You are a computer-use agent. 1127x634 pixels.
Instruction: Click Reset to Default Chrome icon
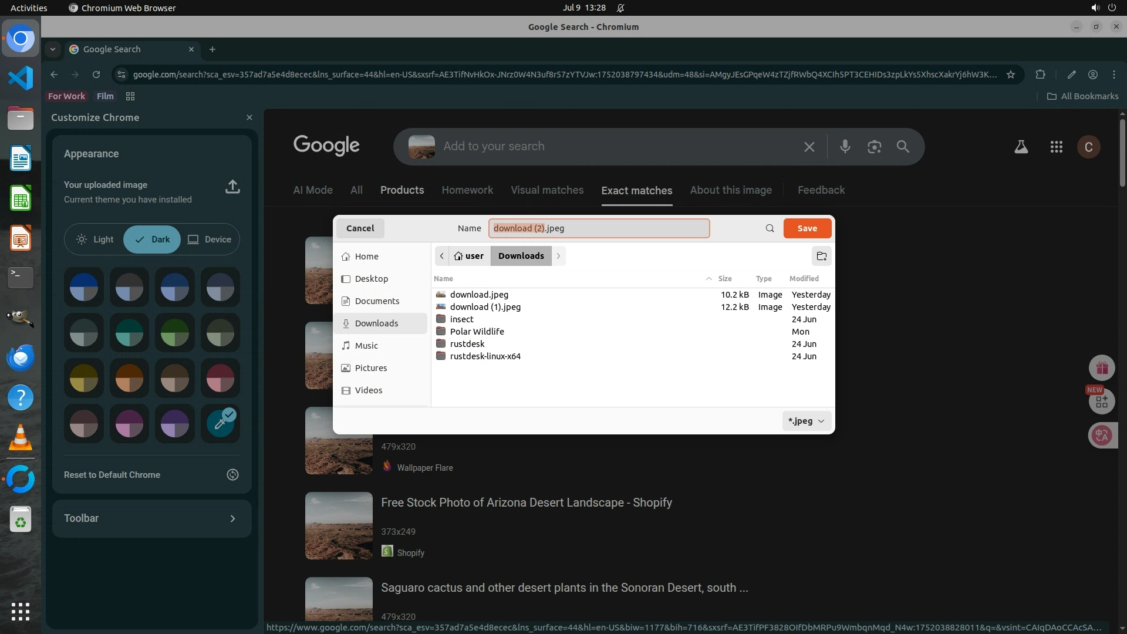click(x=232, y=475)
